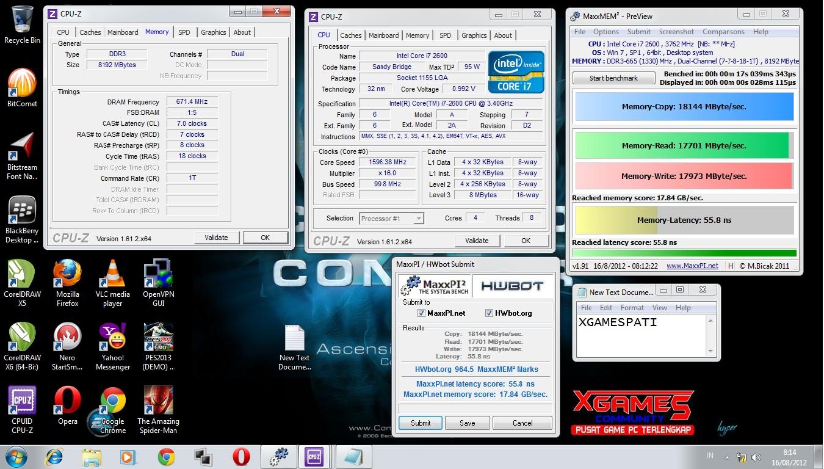The image size is (824, 469).
Task: Click Submit in HWbot Submit dialog
Action: [x=421, y=423]
